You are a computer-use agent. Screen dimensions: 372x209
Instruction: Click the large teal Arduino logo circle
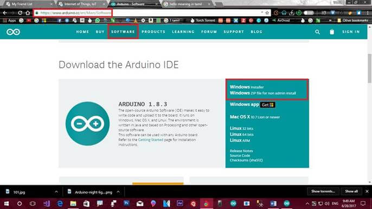click(x=87, y=124)
